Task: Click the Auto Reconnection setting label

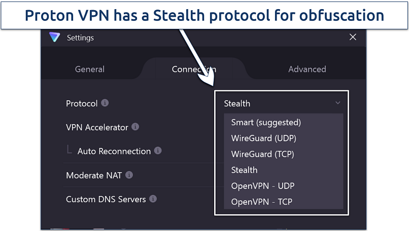Action: [x=114, y=151]
